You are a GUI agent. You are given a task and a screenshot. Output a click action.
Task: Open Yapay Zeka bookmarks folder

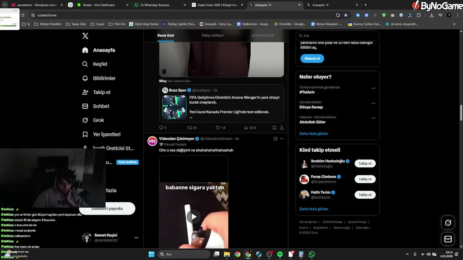[76, 24]
